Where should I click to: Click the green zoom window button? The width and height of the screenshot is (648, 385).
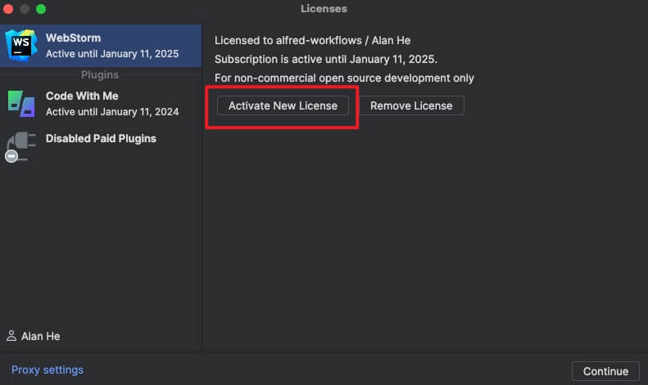pyautogui.click(x=41, y=9)
